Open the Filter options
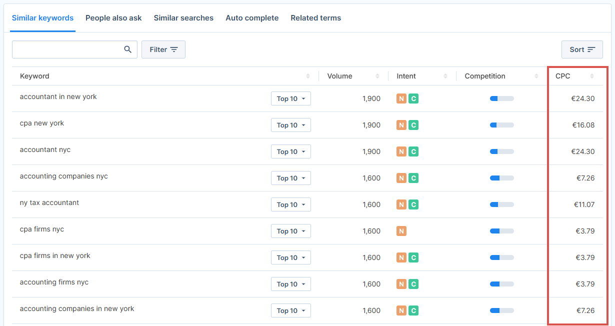The width and height of the screenshot is (615, 326). (163, 49)
